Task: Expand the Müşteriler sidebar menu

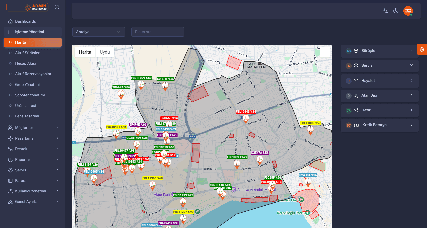Action: pos(33,128)
